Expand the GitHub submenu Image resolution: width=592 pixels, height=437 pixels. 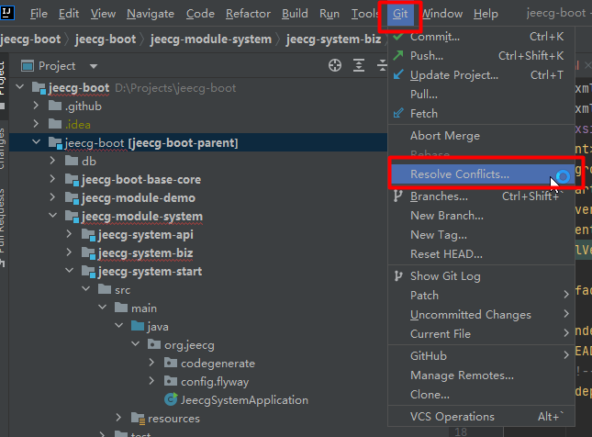481,356
